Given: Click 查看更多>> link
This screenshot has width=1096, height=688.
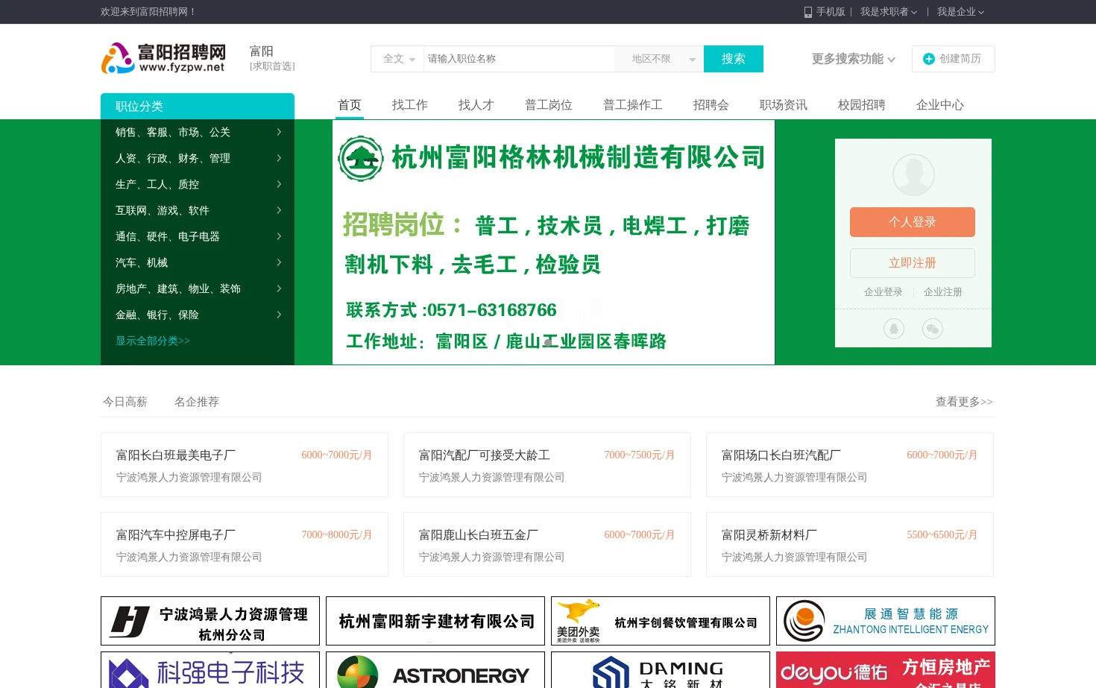Looking at the screenshot, I should tap(965, 402).
